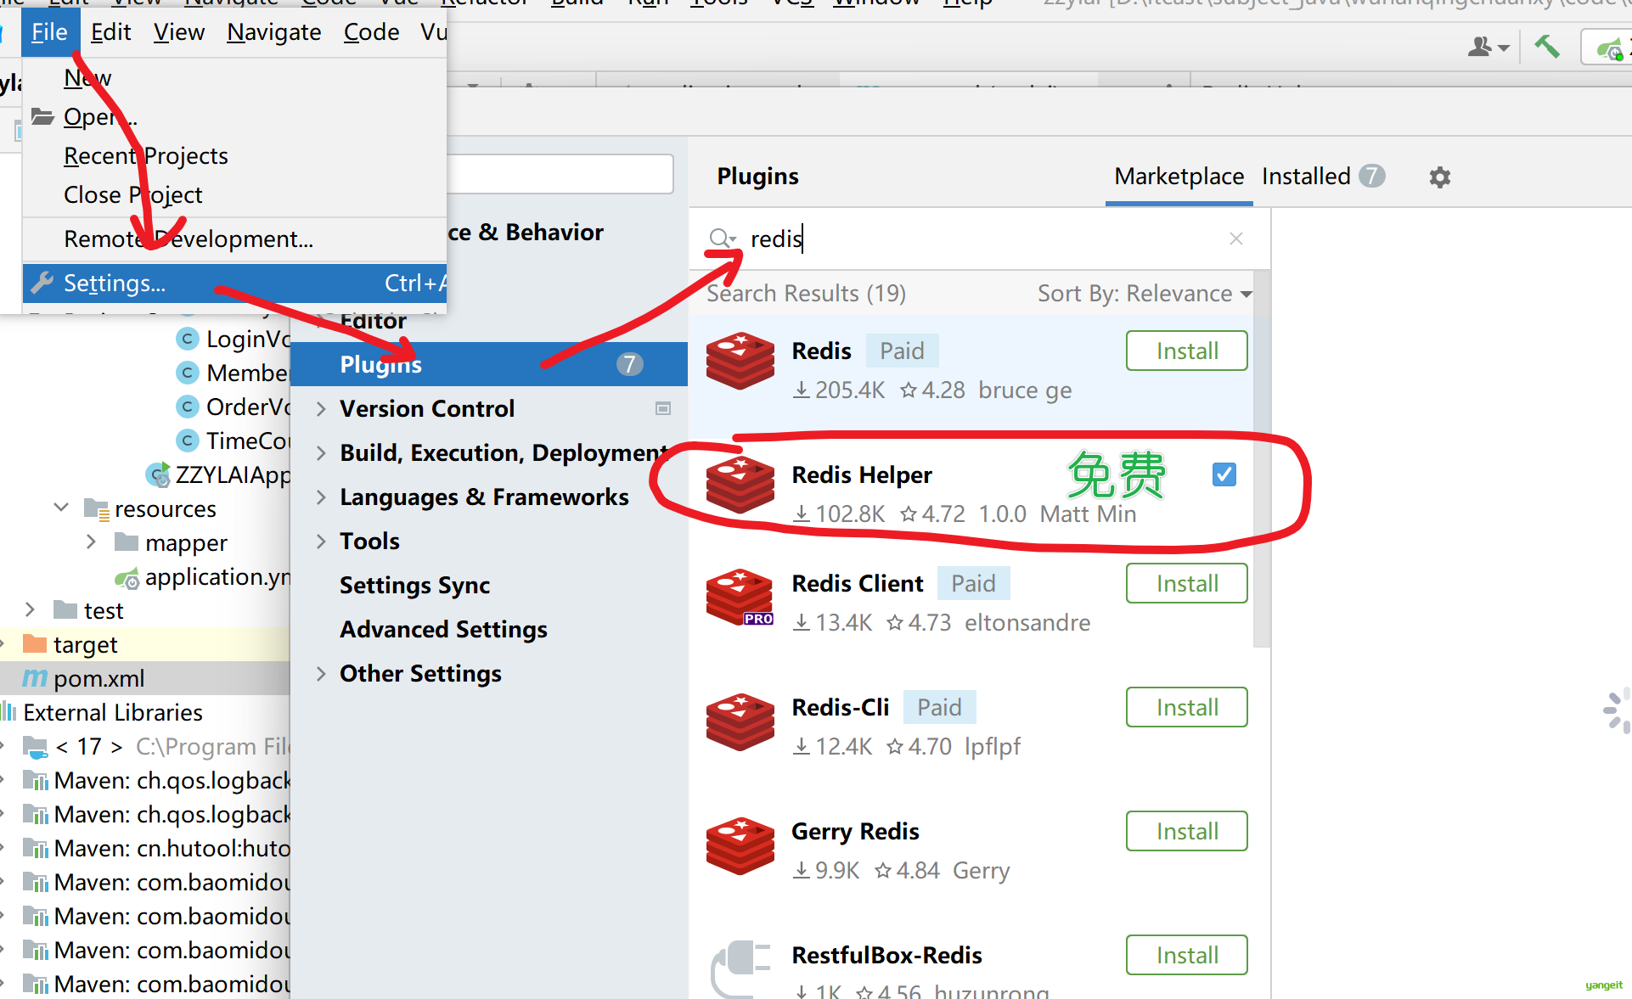Click the settings search box
Viewport: 1632px width, 999px height.
560,174
